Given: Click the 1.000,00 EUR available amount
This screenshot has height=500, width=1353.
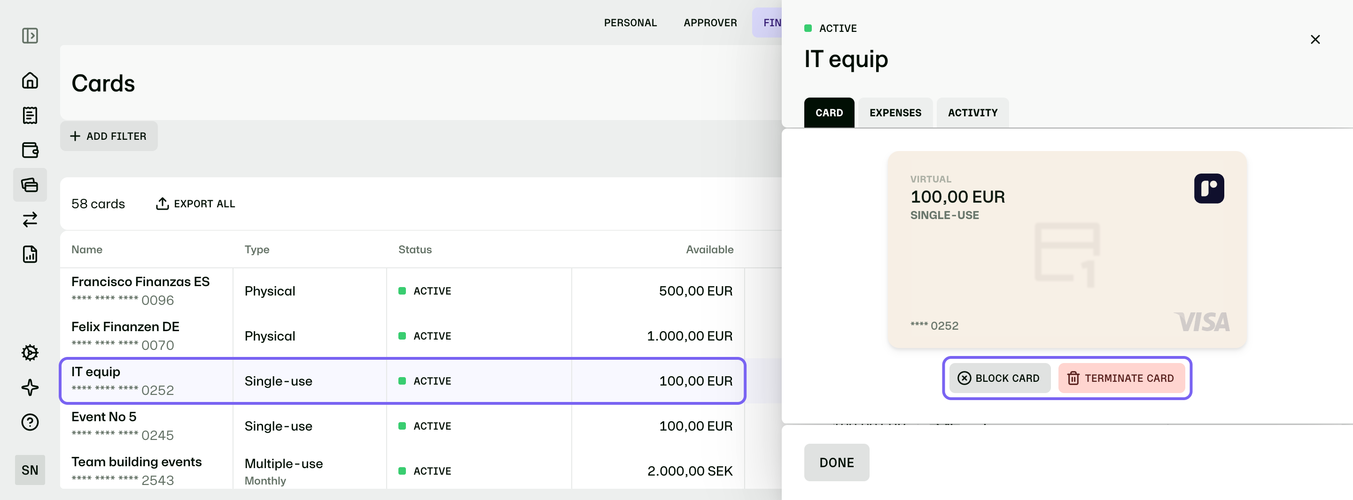Looking at the screenshot, I should coord(689,336).
